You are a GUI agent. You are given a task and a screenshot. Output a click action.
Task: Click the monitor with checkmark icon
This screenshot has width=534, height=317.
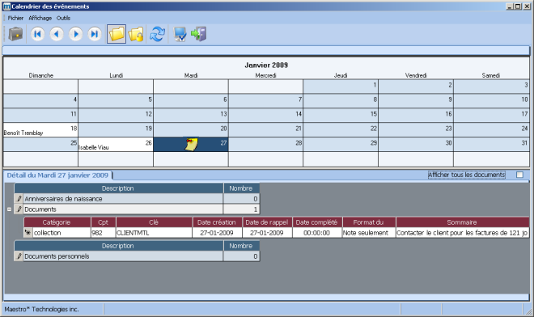[180, 34]
